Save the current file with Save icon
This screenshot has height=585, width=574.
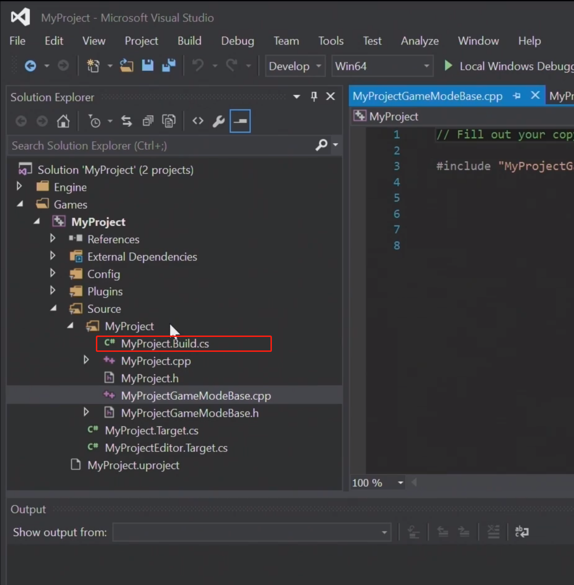tap(148, 66)
